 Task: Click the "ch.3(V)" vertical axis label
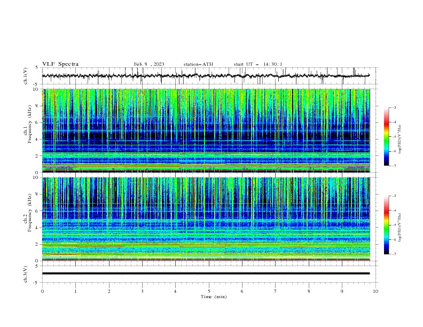pyautogui.click(x=26, y=275)
